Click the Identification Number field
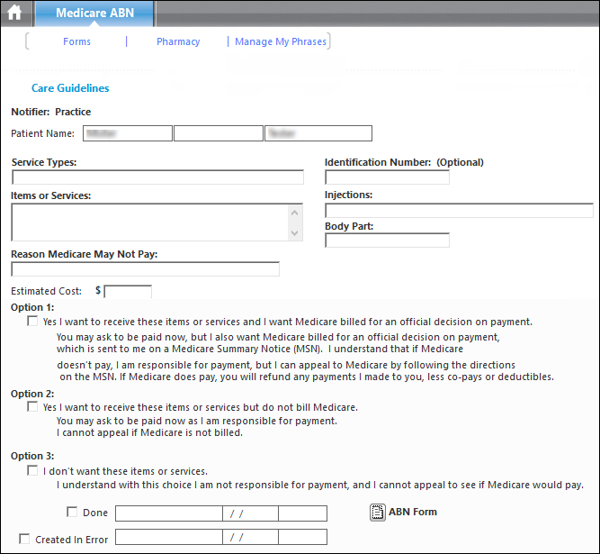Screen dimensions: 600x554 pos(387,177)
